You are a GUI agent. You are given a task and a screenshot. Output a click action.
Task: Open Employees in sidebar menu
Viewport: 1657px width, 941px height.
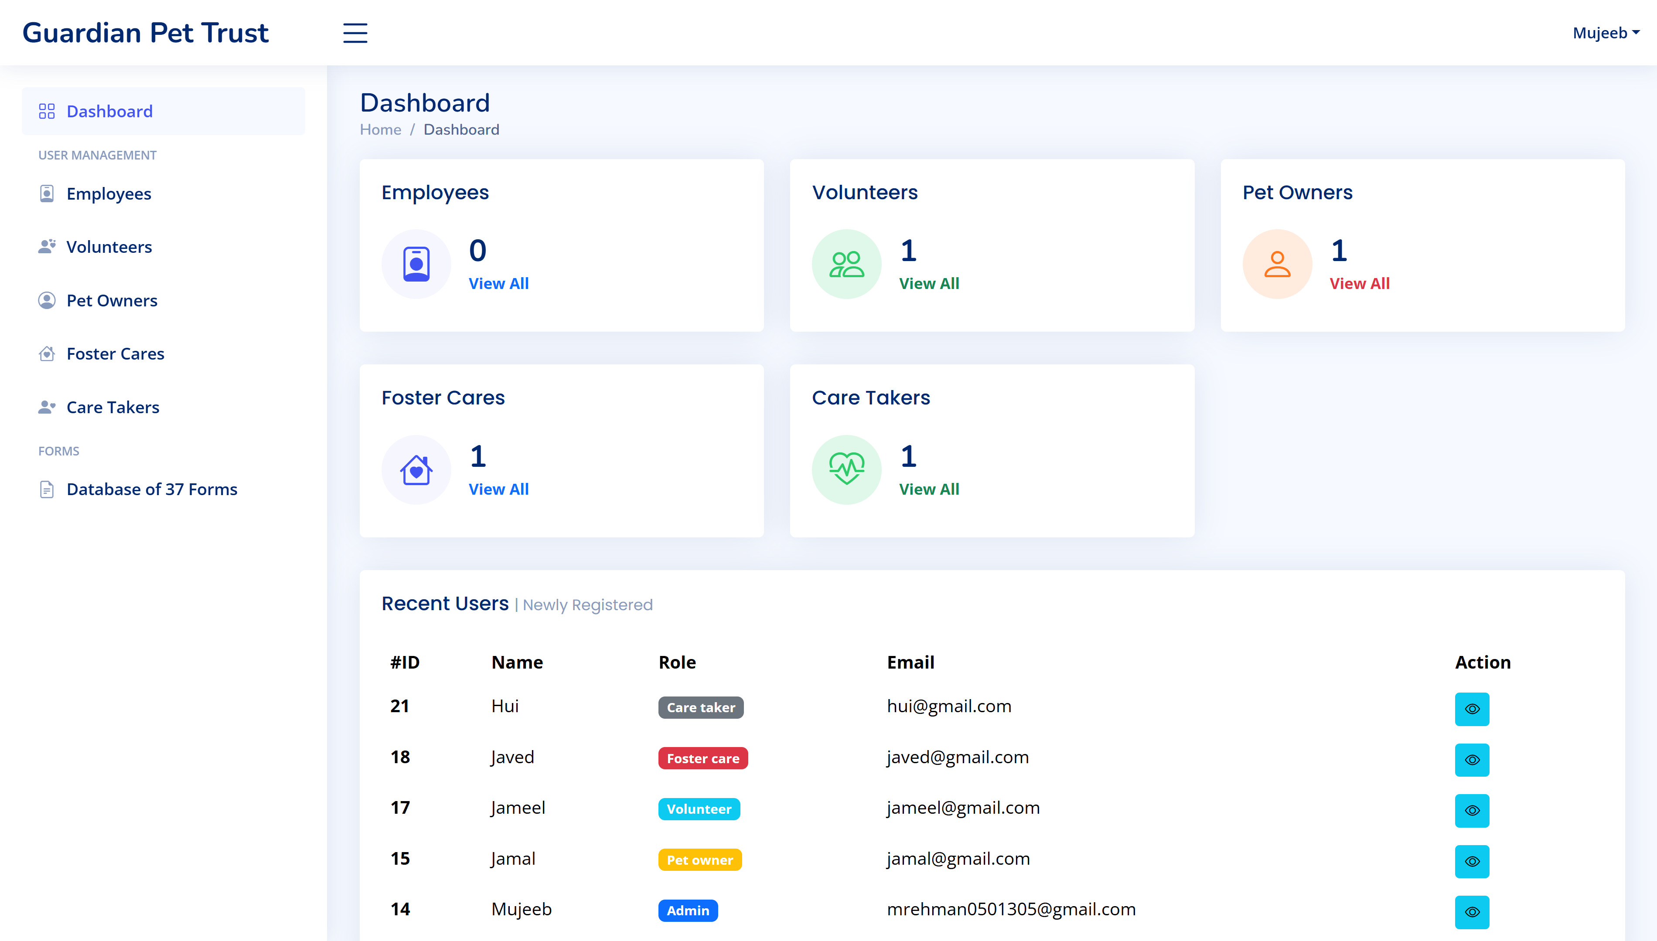[x=109, y=194]
